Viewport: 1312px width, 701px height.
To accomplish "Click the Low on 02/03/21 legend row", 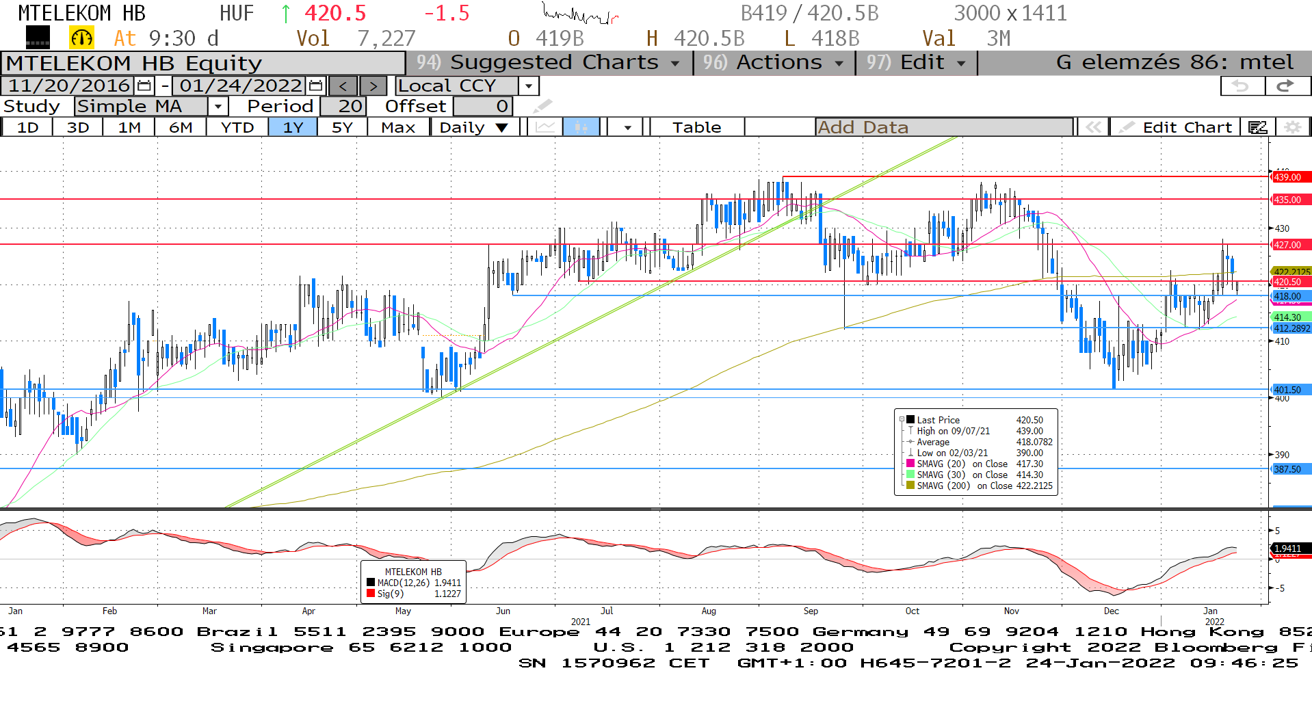I will pyautogui.click(x=979, y=453).
